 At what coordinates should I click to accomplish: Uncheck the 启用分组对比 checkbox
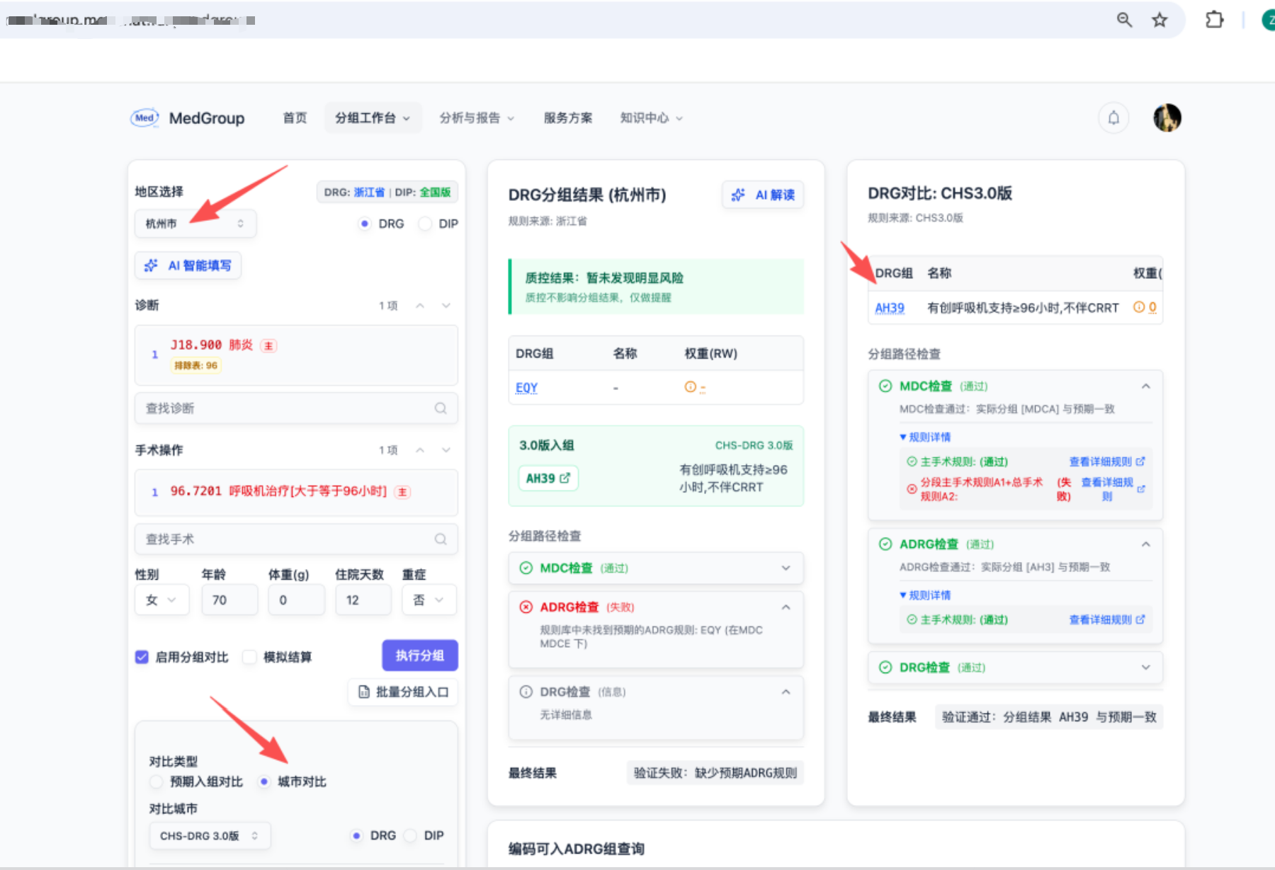tap(142, 657)
